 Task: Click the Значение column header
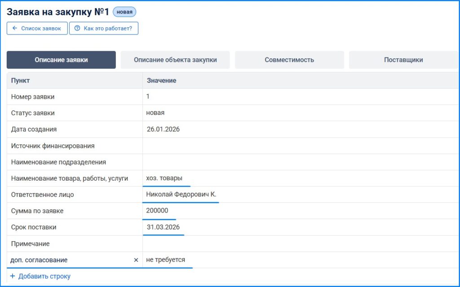click(x=161, y=81)
